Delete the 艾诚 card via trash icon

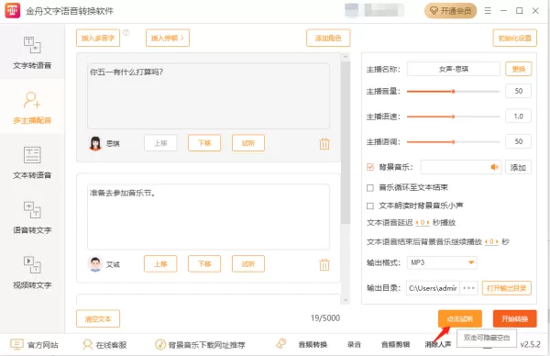click(324, 264)
